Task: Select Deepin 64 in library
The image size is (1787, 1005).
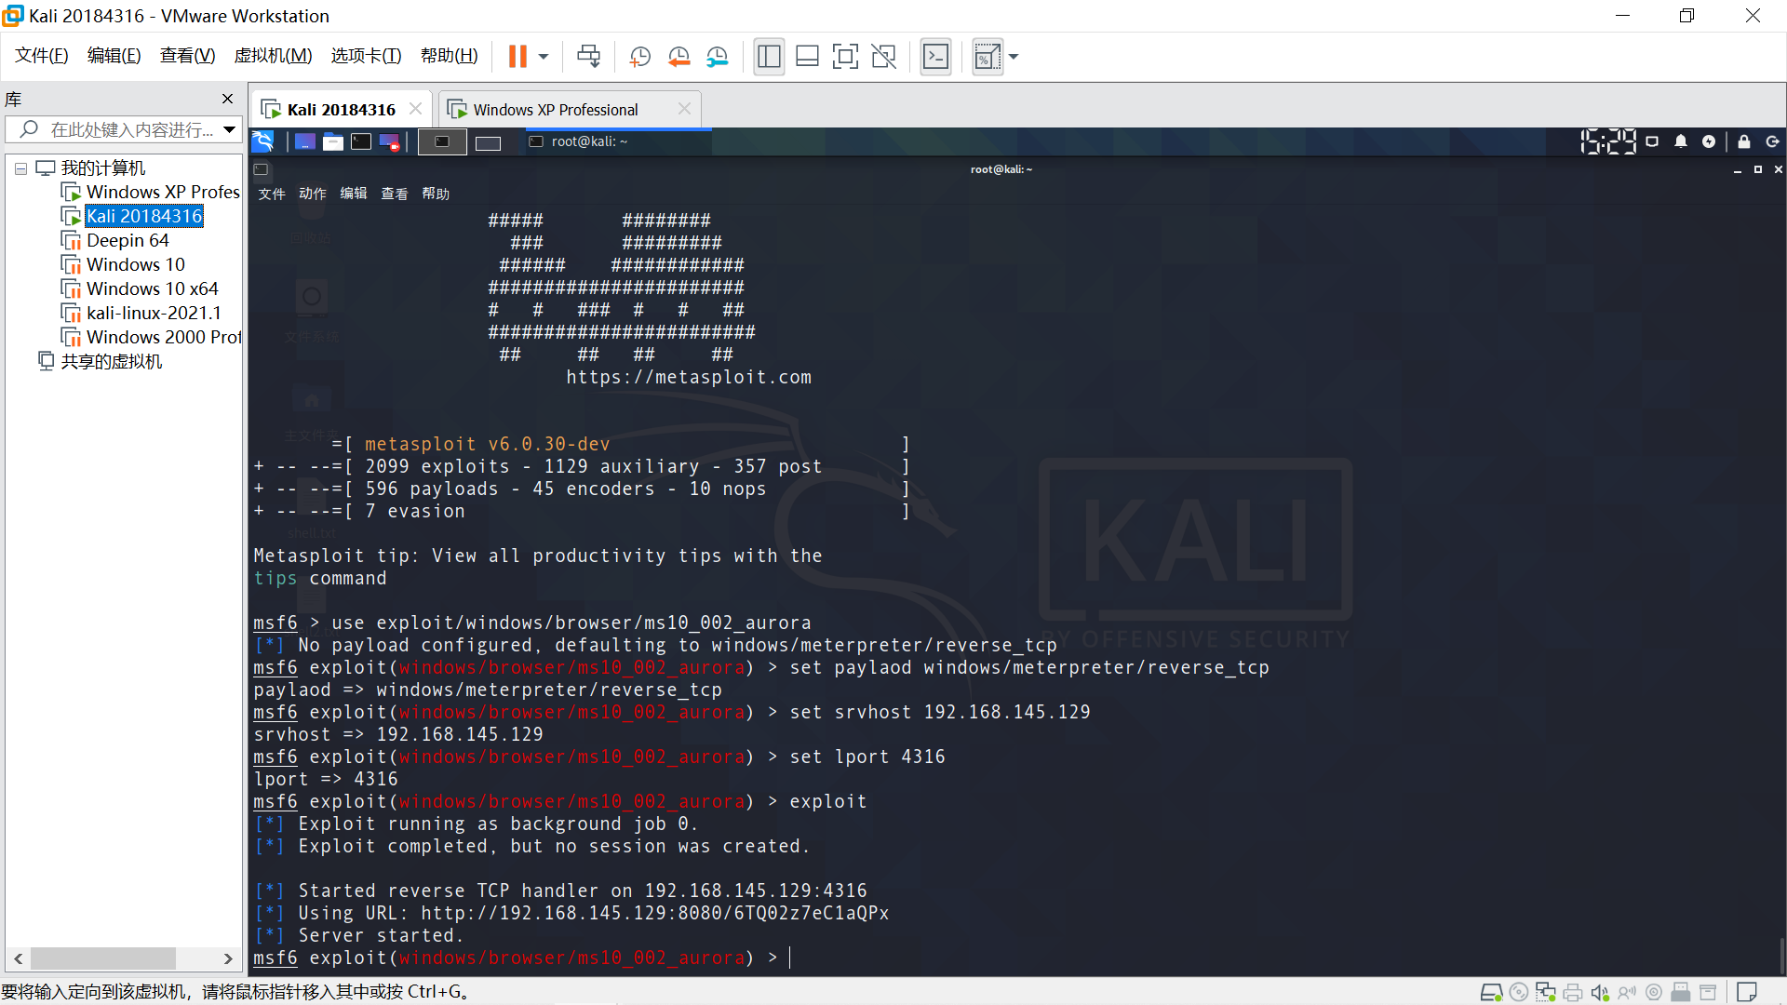Action: (128, 240)
